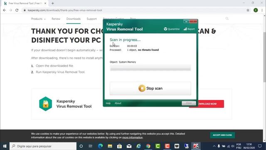Open the red Camtasia recorder taskbar icon
Viewport: 266px width, 150px height.
[167, 146]
